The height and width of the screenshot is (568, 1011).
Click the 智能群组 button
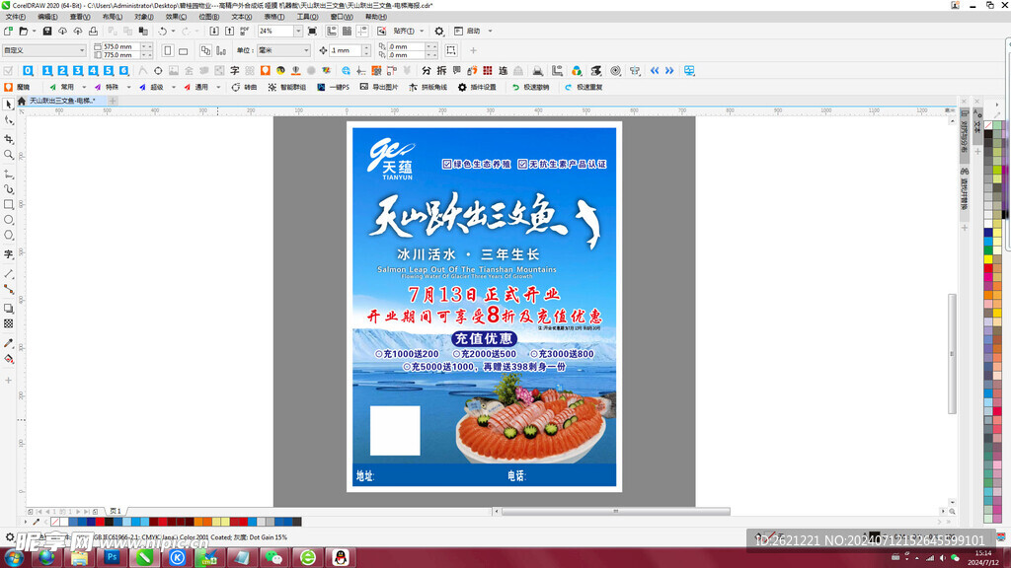[x=287, y=87]
